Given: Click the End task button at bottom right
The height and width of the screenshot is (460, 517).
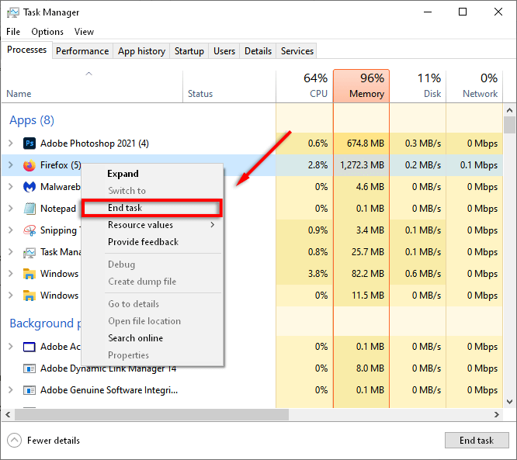Looking at the screenshot, I should [477, 441].
